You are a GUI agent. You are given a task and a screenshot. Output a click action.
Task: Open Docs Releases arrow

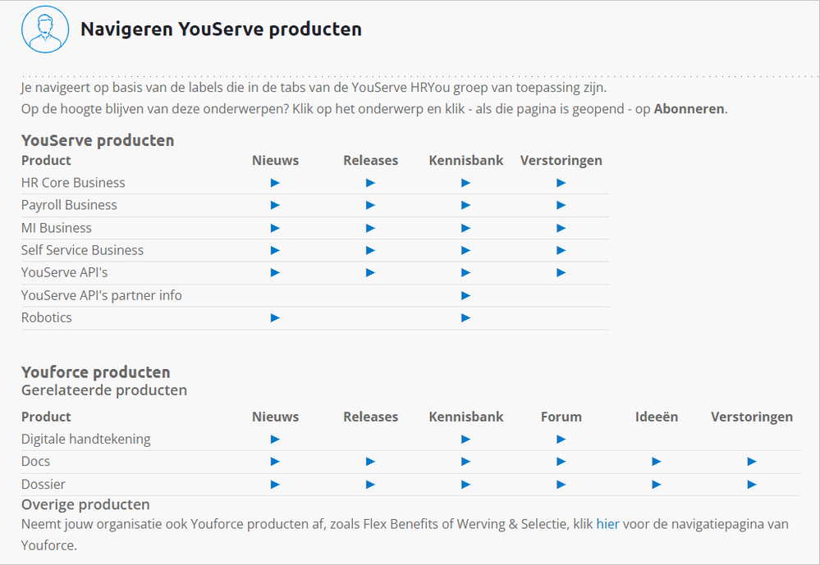click(x=370, y=462)
